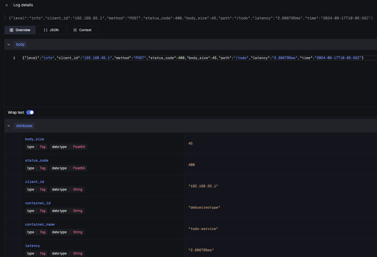Select the status_code attribute name
This screenshot has width=377, height=257.
click(37, 160)
